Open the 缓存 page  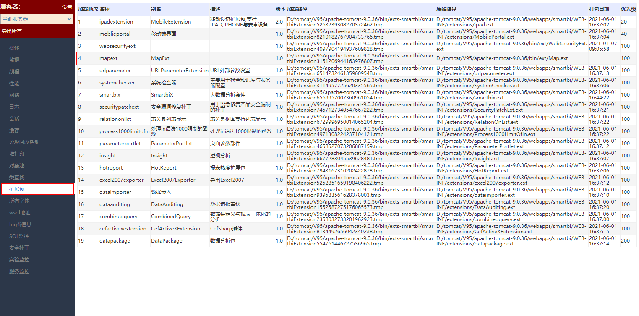click(14, 131)
